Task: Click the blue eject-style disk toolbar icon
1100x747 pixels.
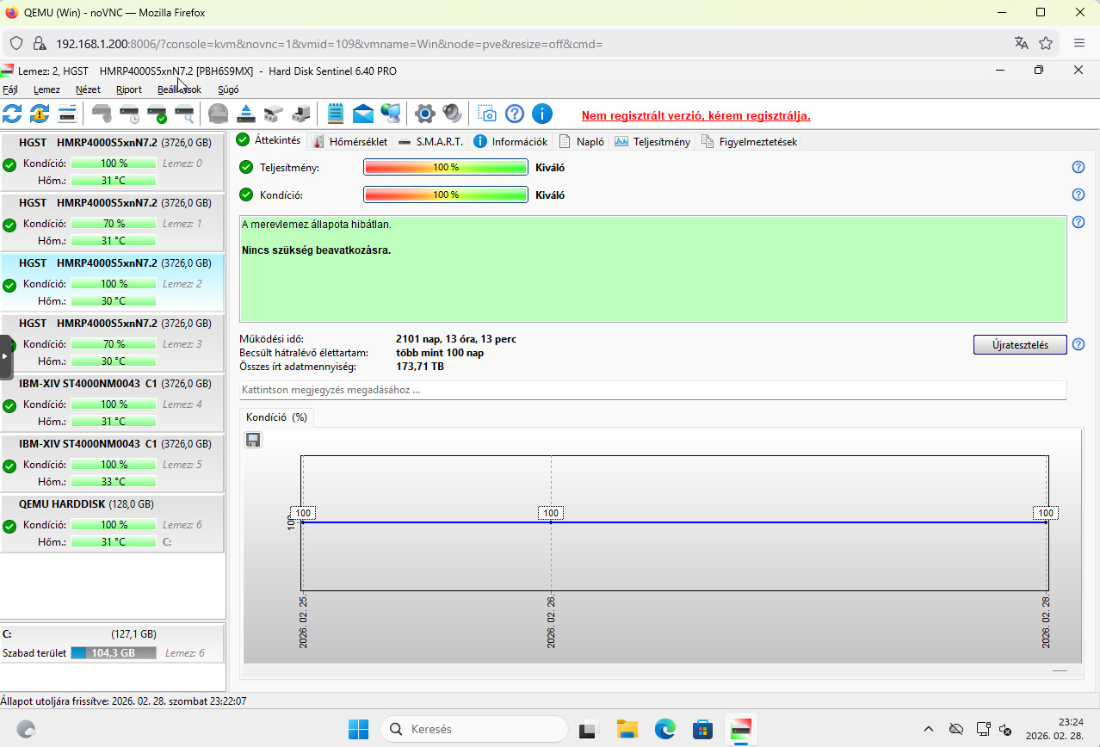Action: pyautogui.click(x=246, y=114)
